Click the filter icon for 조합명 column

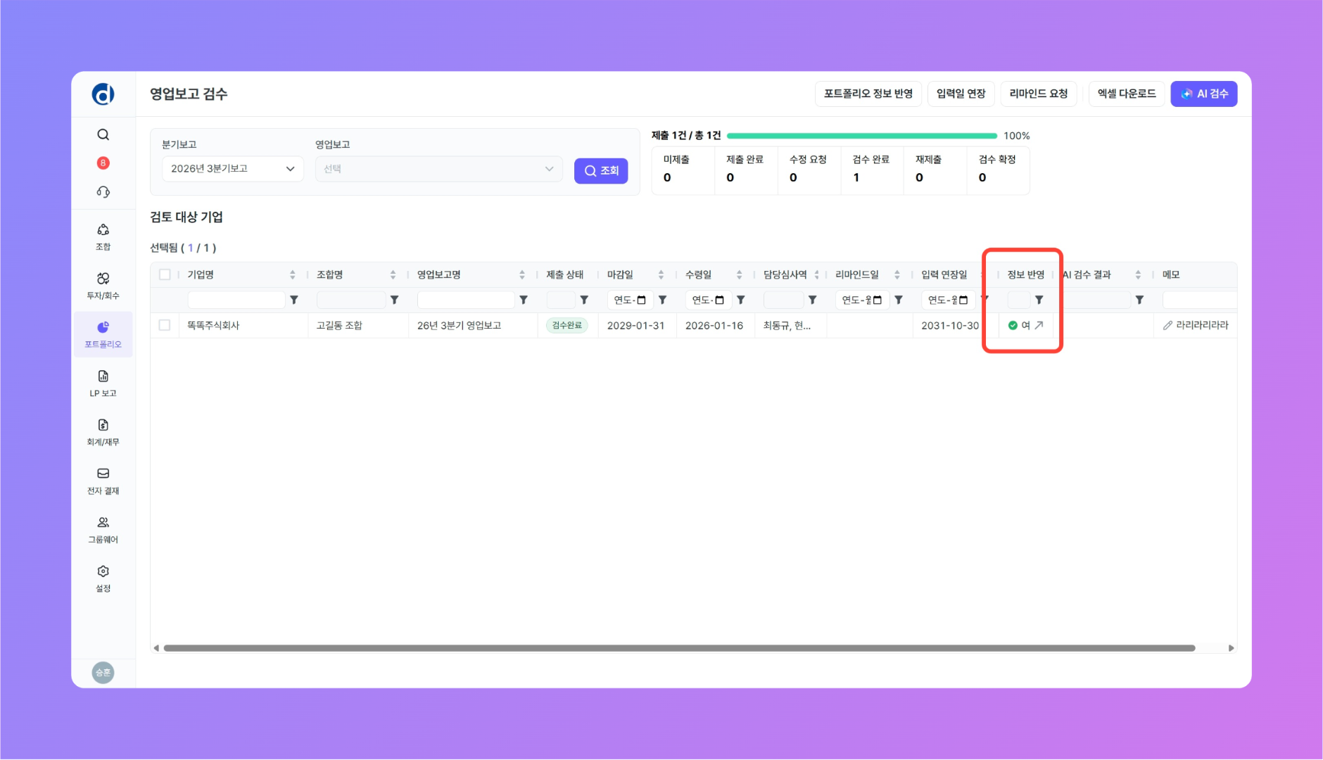click(x=395, y=300)
